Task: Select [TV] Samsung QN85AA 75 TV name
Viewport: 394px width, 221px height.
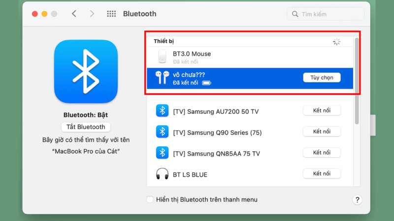Action: [x=216, y=154]
